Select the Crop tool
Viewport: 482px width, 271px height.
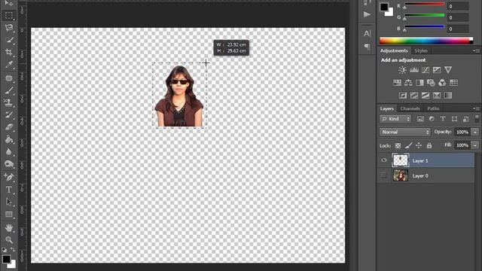[x=9, y=52]
